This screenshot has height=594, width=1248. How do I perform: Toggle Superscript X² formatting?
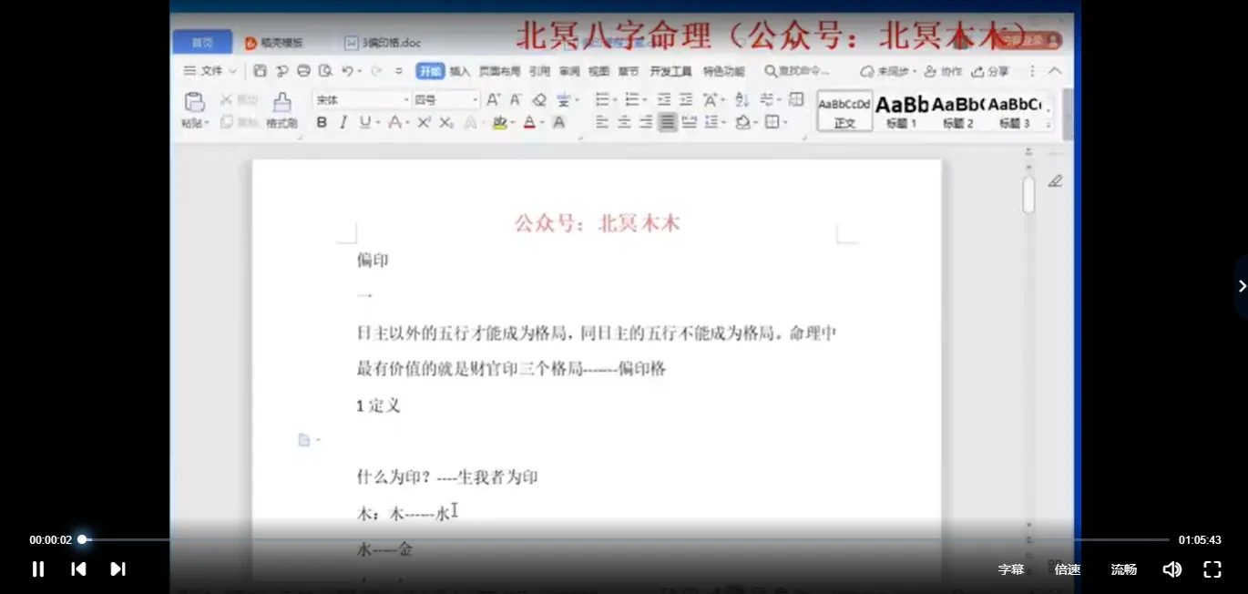tap(425, 122)
